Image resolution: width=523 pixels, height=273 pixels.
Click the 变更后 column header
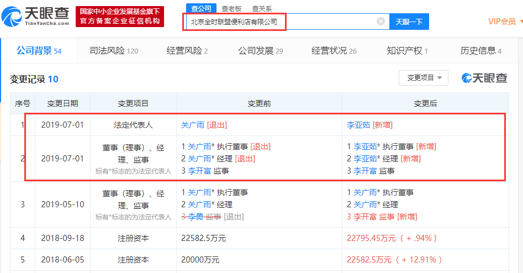point(425,103)
